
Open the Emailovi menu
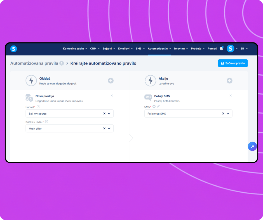pyautogui.click(x=125, y=49)
